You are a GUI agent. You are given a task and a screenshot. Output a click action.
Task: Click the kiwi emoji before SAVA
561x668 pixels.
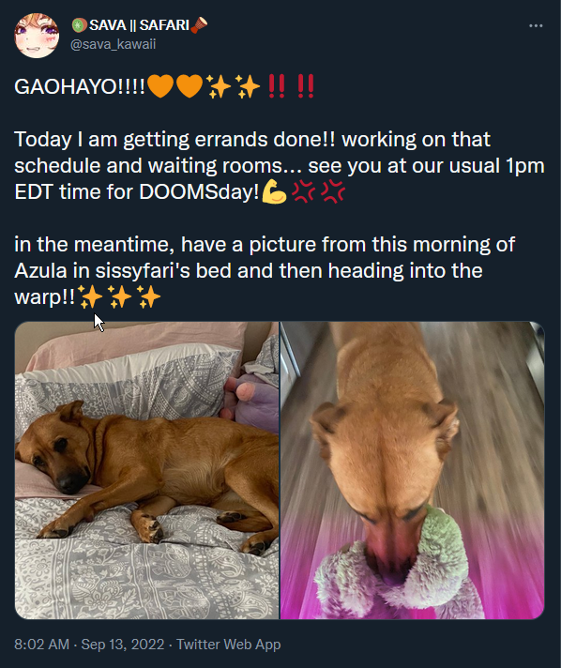pos(79,25)
